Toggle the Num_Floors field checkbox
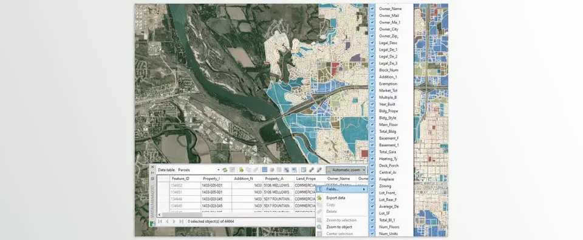The image size is (583, 240). coord(372,227)
